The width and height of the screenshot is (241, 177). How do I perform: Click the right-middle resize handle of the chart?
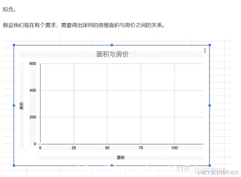[x=210, y=105]
